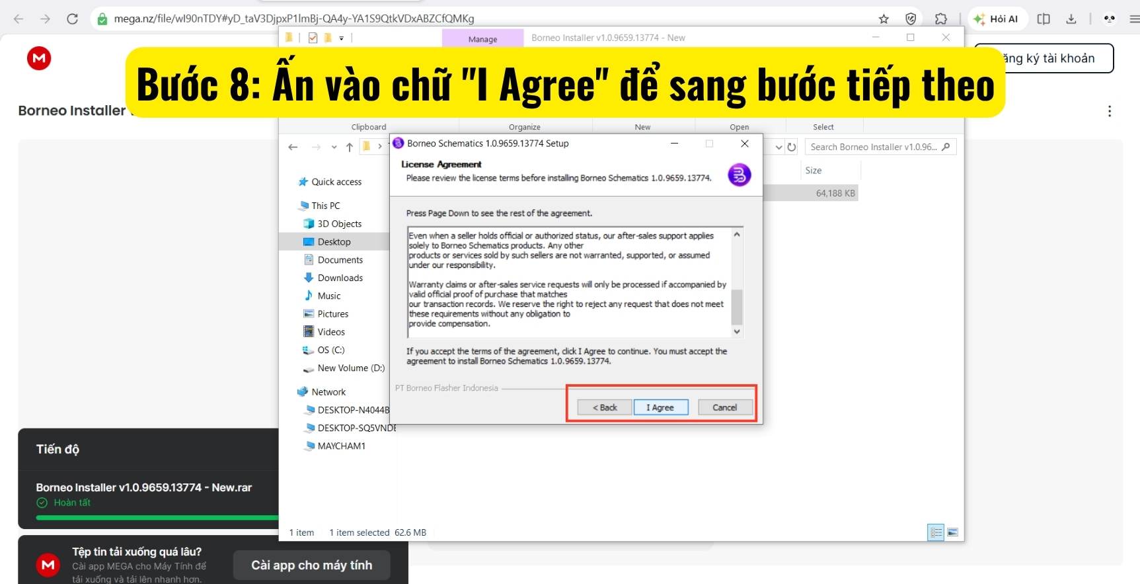Click the Explorer search magnifier icon
The height and width of the screenshot is (584, 1140).
(946, 147)
